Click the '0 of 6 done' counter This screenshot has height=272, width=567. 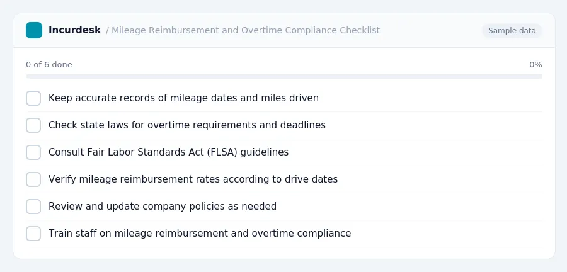click(x=49, y=65)
